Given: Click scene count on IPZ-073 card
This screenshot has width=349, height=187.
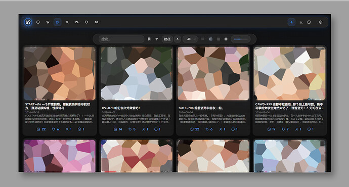Looking at the screenshot, I should point(157,129).
